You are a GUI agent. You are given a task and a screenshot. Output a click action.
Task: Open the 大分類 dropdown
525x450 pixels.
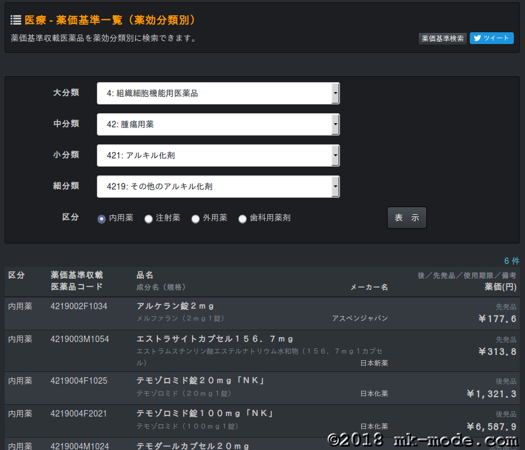(x=218, y=93)
